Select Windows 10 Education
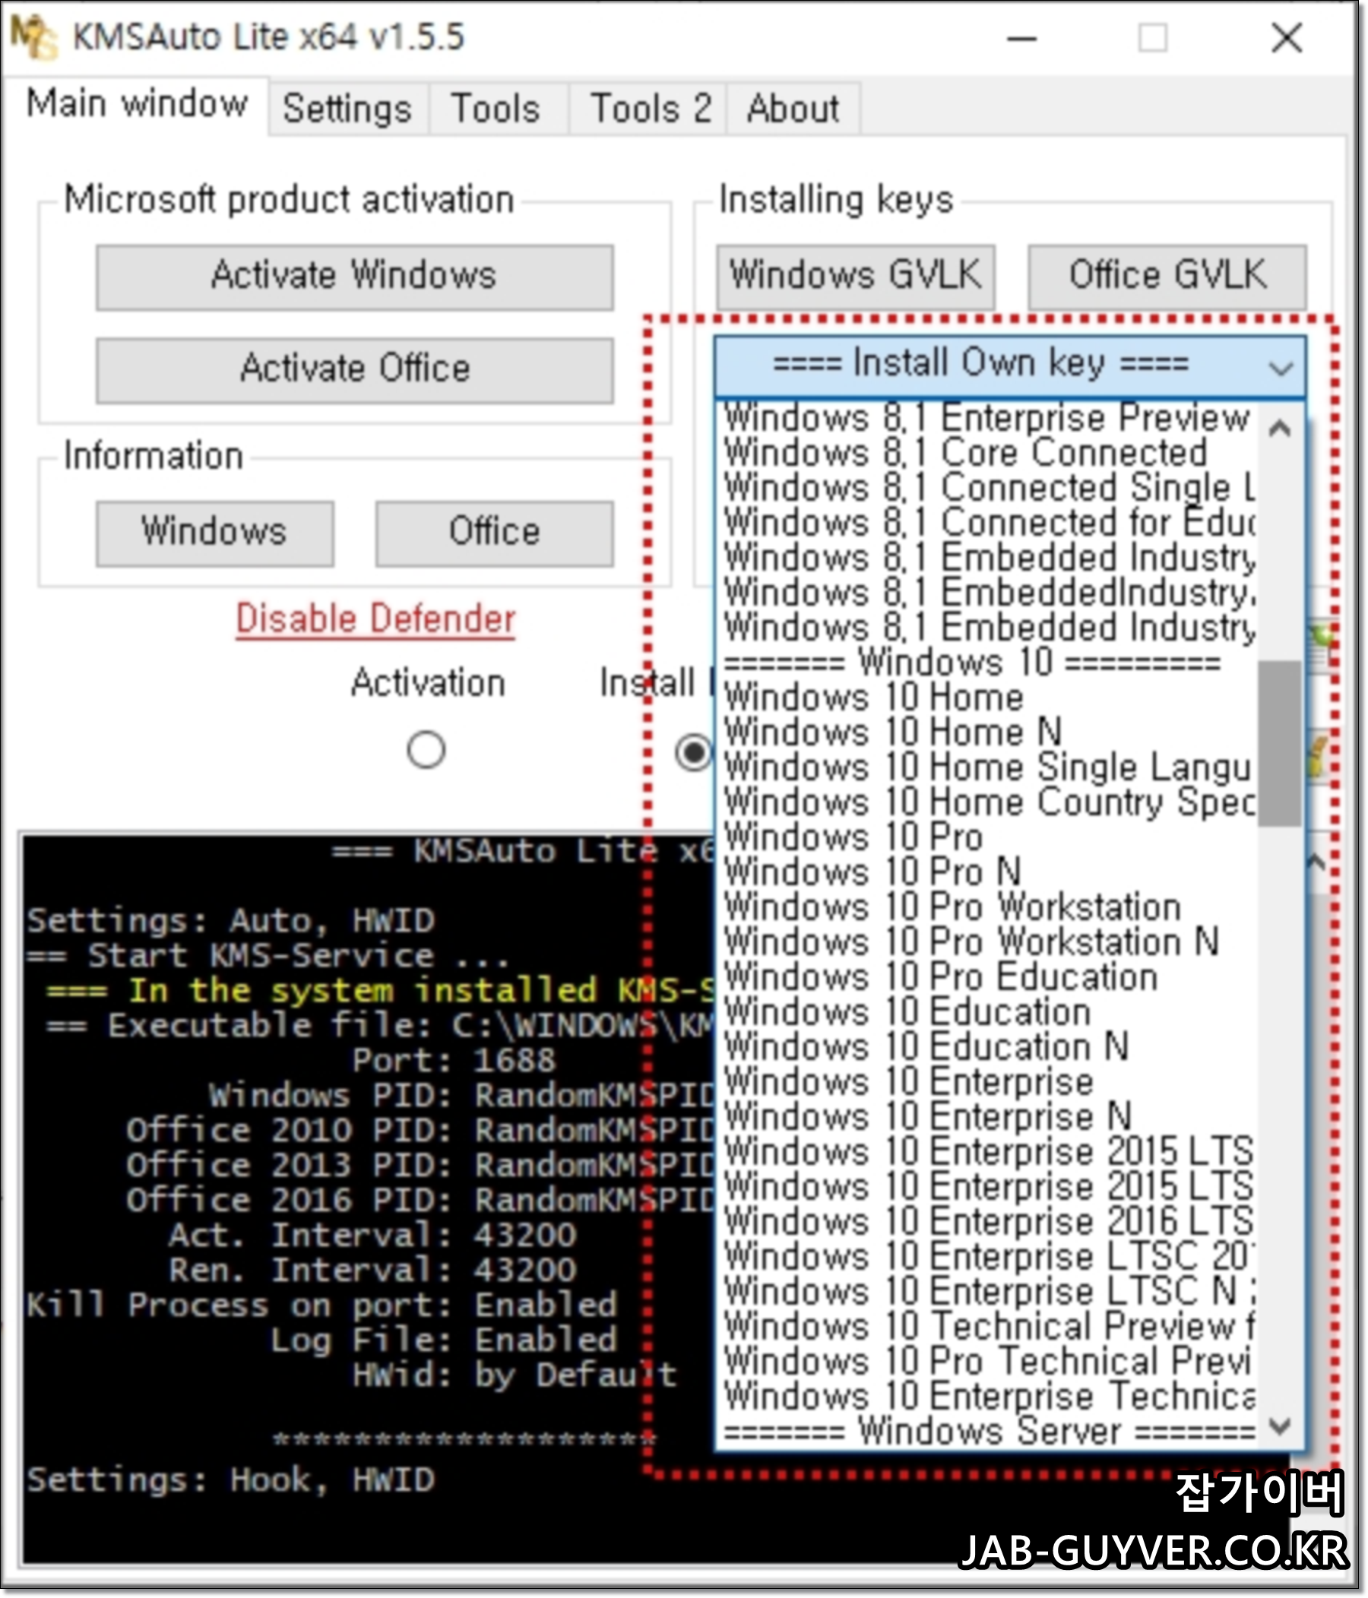The image size is (1368, 1598). 987,1013
